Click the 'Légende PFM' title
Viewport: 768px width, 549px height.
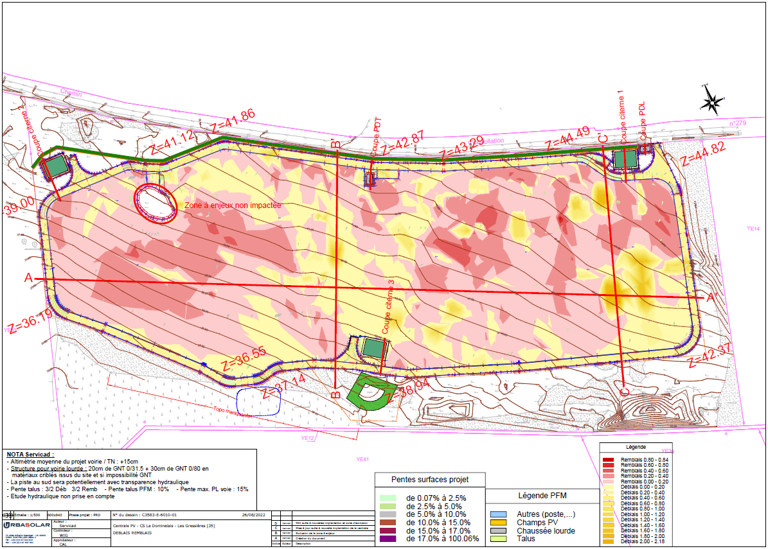coord(542,496)
